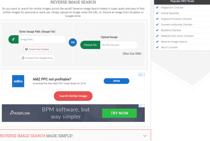Click the No File Chosen field
210x141 pixels.
119,45
